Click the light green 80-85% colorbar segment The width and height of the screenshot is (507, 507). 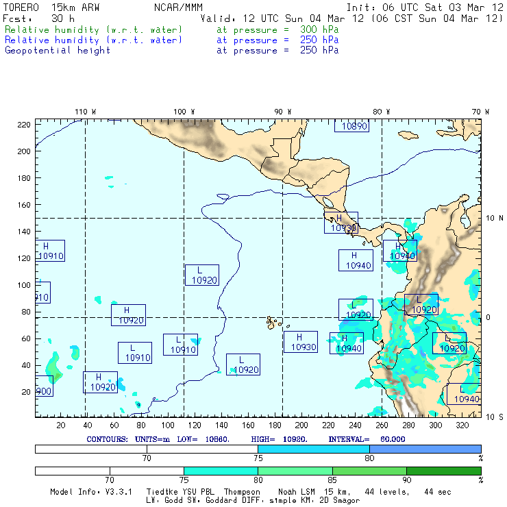coord(295,471)
